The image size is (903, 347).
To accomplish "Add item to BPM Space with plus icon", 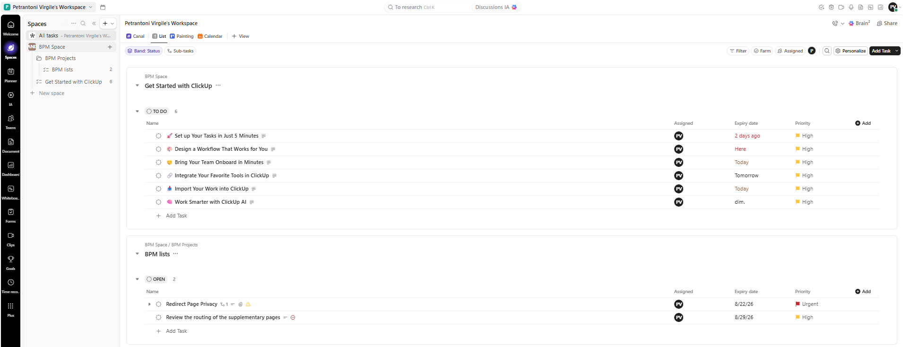I will 110,47.
